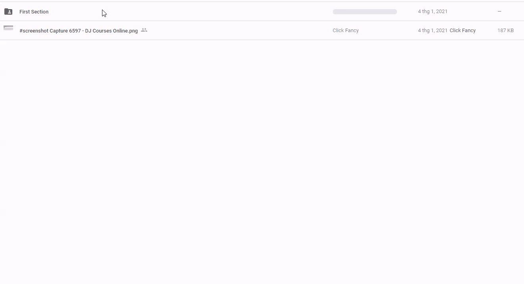Click the shared folder icon for First Section
Screen dimensions: 524x284
[x=8, y=12]
